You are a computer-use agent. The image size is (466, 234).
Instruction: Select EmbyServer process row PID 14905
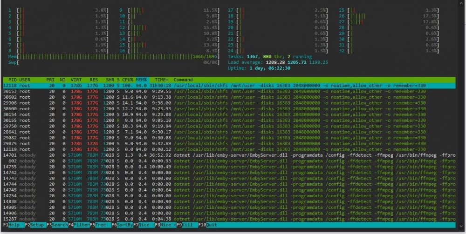(229, 207)
